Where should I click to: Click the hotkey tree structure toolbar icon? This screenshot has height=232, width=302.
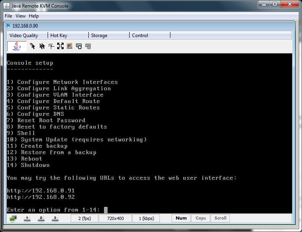(x=51, y=46)
